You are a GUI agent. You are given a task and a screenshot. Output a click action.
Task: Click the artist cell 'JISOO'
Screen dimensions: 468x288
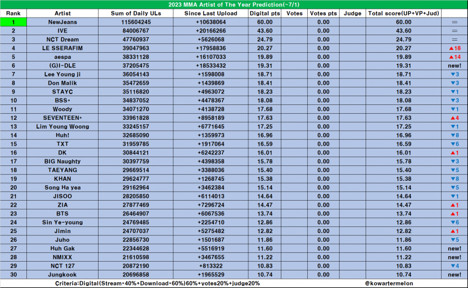pyautogui.click(x=62, y=196)
